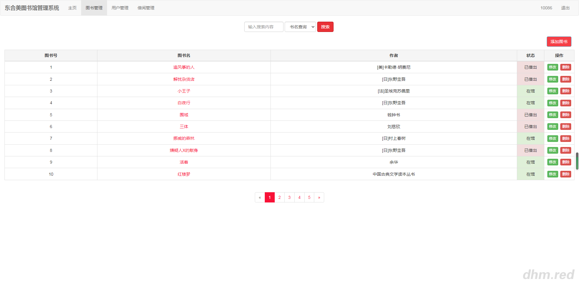The width and height of the screenshot is (579, 282).
Task: Remove the 嫌疑人X的献身 entry
Action: click(x=566, y=150)
